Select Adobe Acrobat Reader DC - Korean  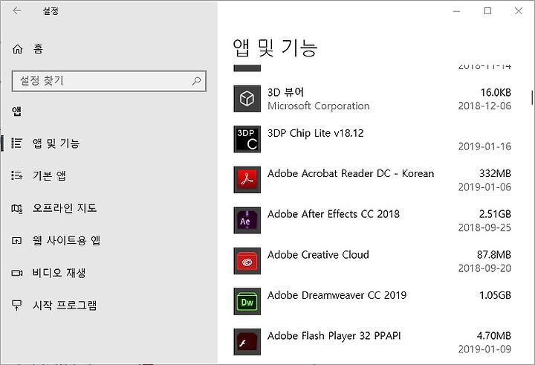pyautogui.click(x=351, y=173)
